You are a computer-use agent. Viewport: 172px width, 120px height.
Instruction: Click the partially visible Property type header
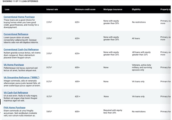click(166, 9)
